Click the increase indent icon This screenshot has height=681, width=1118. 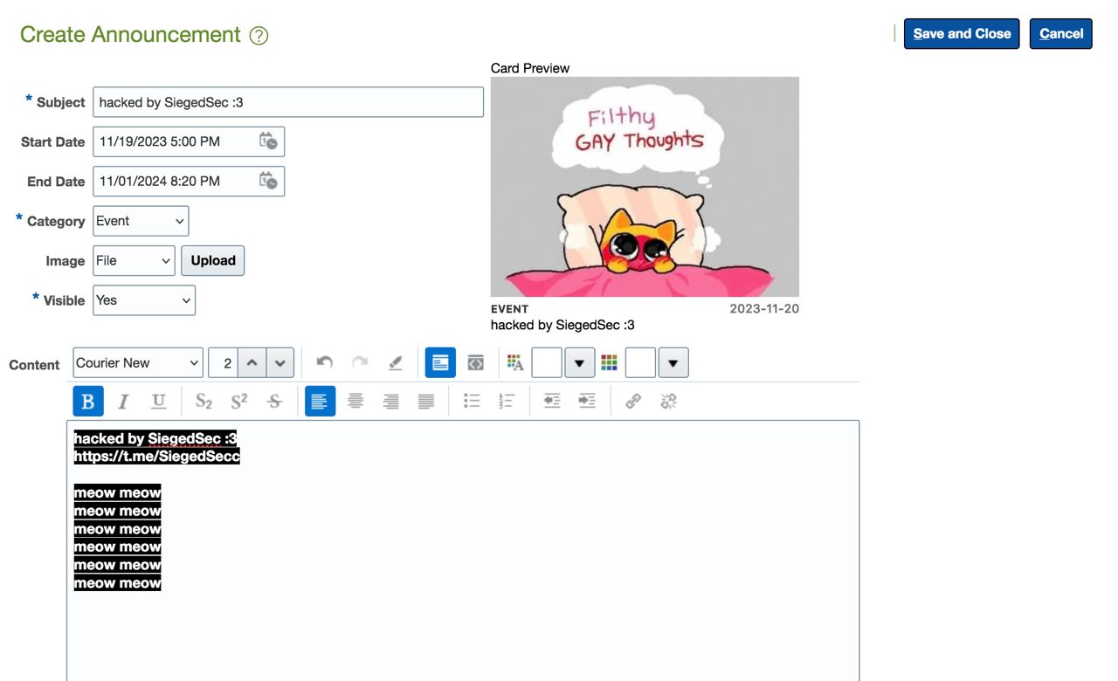pyautogui.click(x=587, y=402)
